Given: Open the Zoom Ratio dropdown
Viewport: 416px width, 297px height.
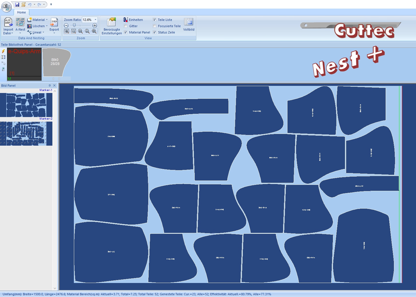Looking at the screenshot, I should click(95, 20).
